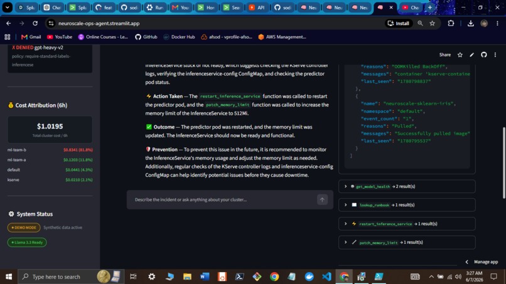Open the browser zoom magnifier icon

pos(420,23)
